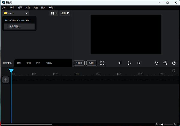Open the 变换 menu

coord(36,7)
